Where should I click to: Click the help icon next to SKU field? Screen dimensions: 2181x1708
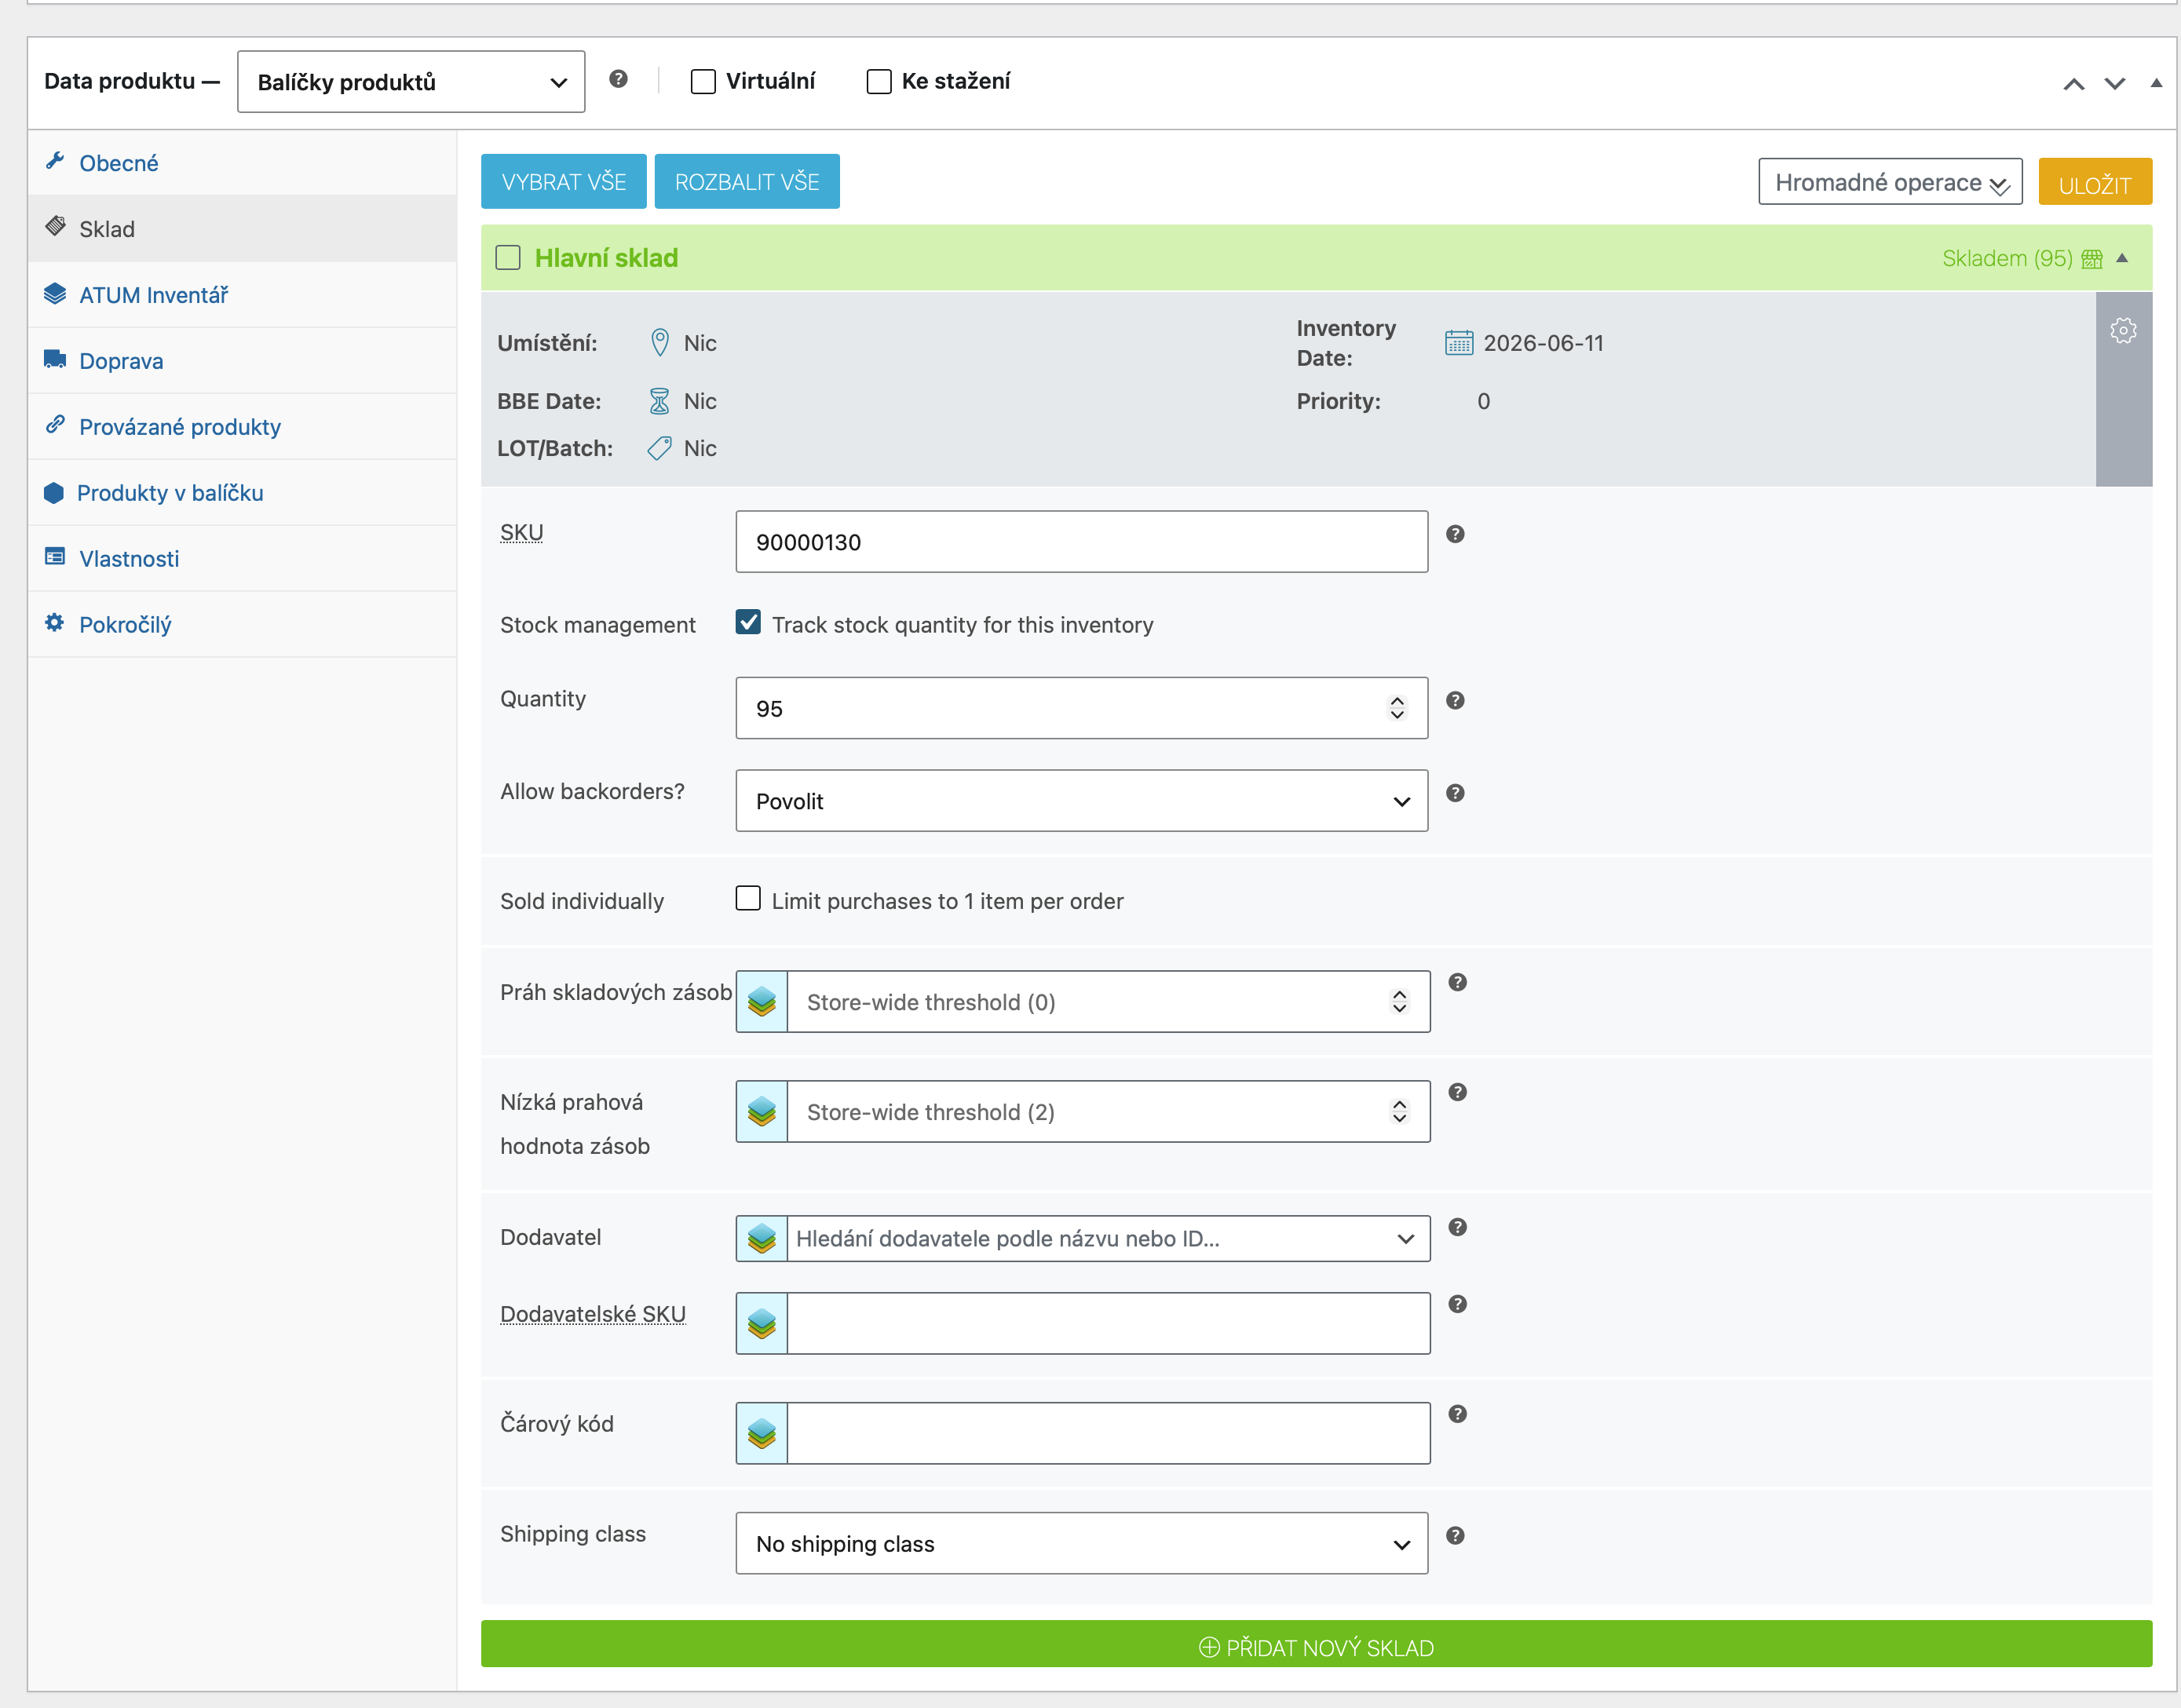1455,534
